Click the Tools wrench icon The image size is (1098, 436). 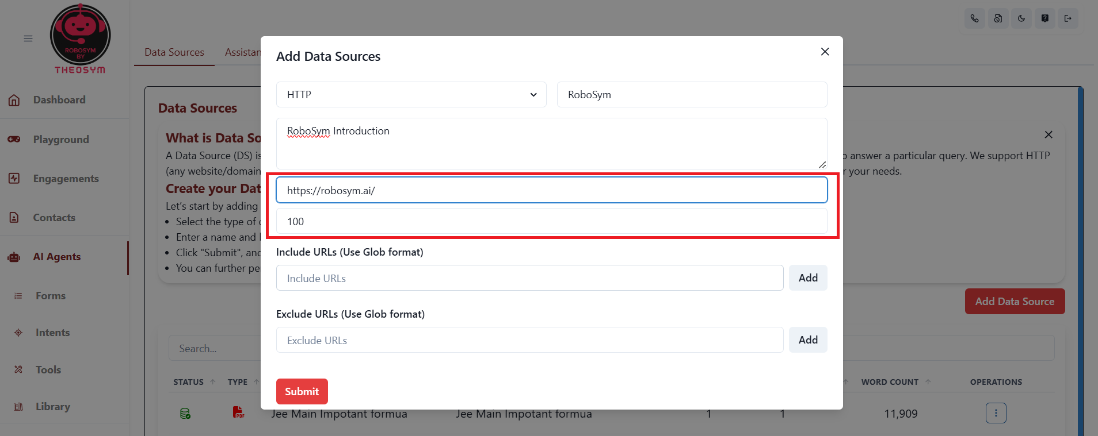[18, 369]
